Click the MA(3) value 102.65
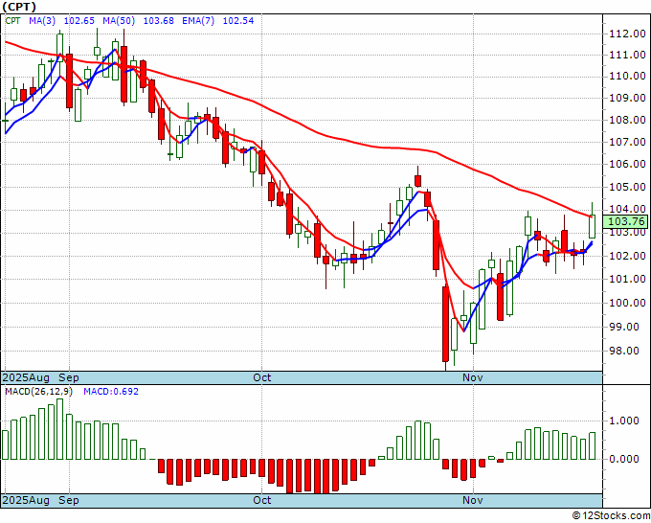The height and width of the screenshot is (523, 651). pyautogui.click(x=79, y=20)
